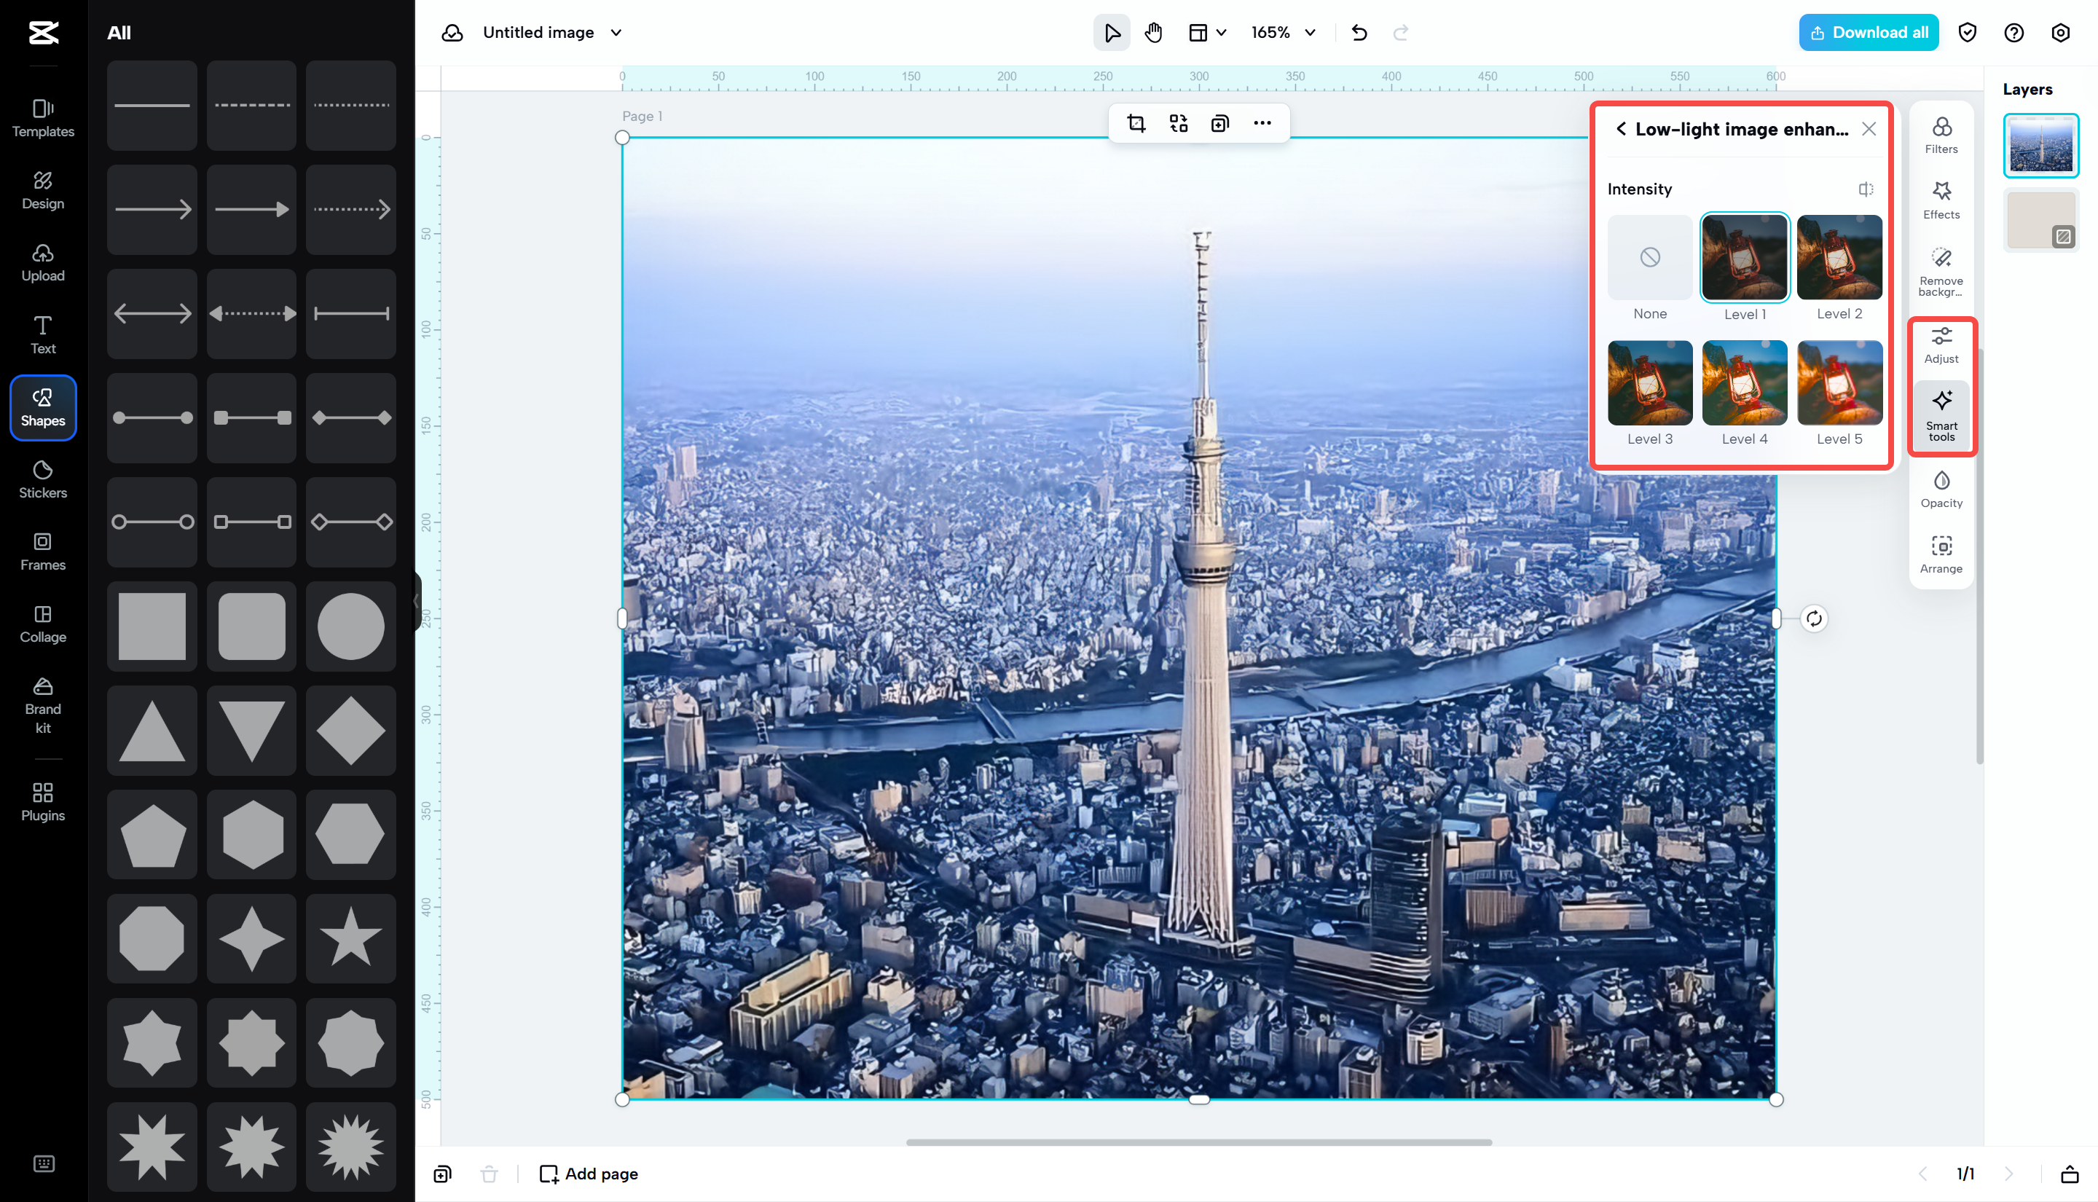Expand the Untitled image title dropdown
This screenshot has height=1202, width=2098.
coord(616,33)
